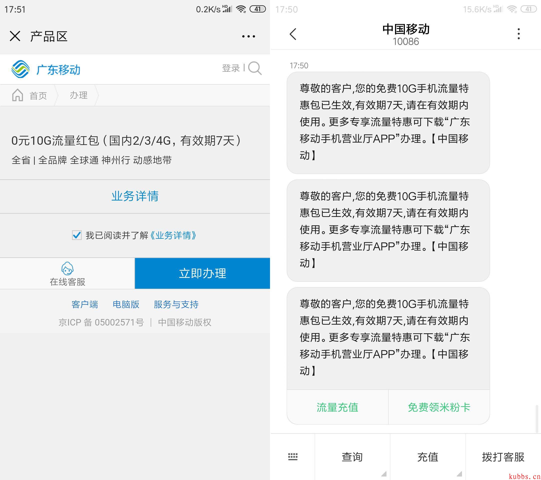Select the 0元10G流量红包 title text
541x480 pixels.
click(126, 140)
